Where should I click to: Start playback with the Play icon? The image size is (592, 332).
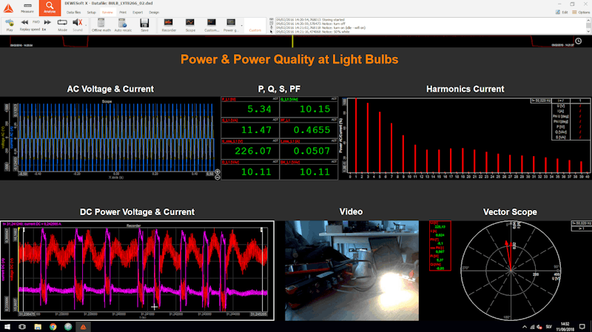(10, 25)
